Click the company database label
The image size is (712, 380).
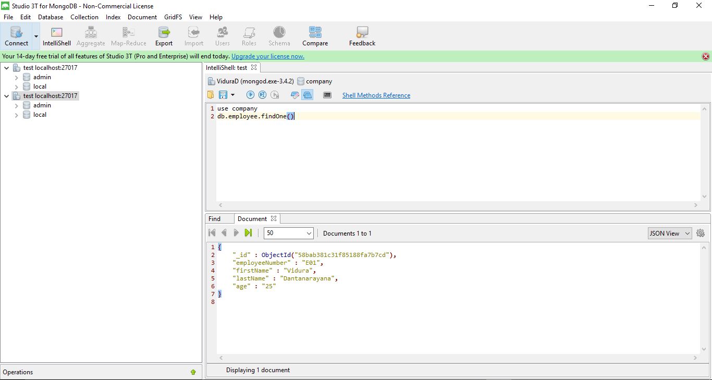pyautogui.click(x=319, y=81)
